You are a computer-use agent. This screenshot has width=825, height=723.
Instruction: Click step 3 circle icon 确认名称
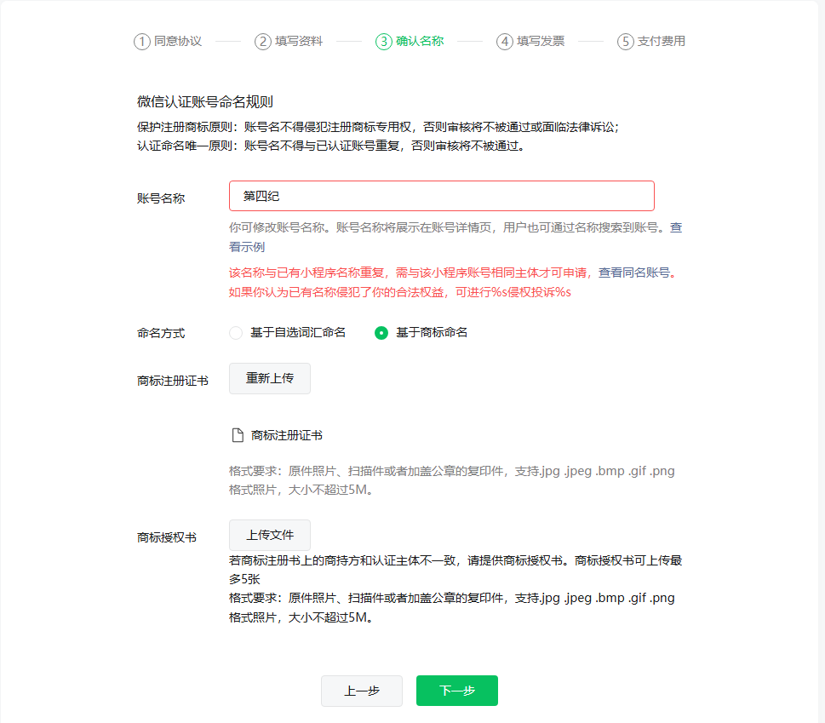384,42
